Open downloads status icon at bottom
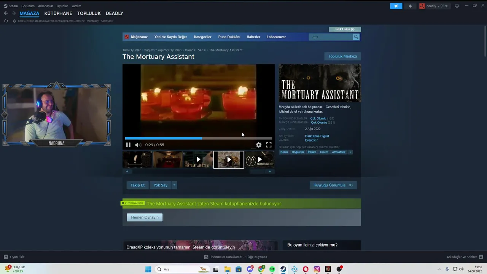 pyautogui.click(x=206, y=257)
